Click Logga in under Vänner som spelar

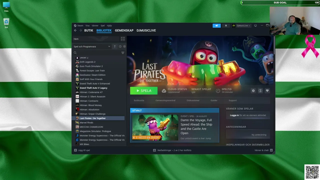tap(234, 115)
